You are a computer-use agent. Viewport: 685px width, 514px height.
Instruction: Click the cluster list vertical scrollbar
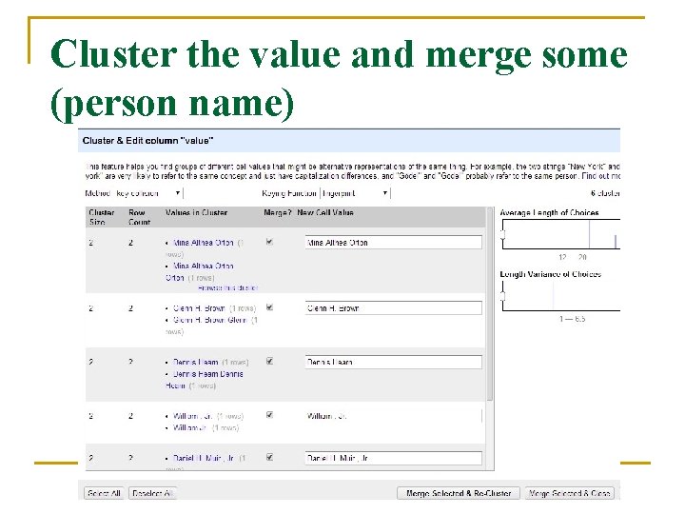(x=490, y=304)
